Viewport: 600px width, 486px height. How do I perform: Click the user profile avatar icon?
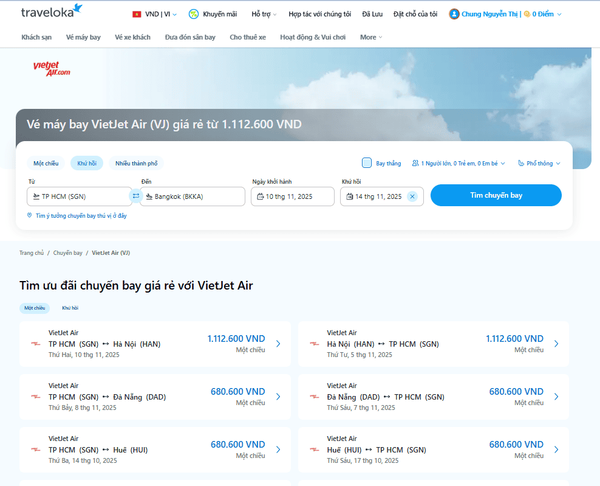point(454,14)
